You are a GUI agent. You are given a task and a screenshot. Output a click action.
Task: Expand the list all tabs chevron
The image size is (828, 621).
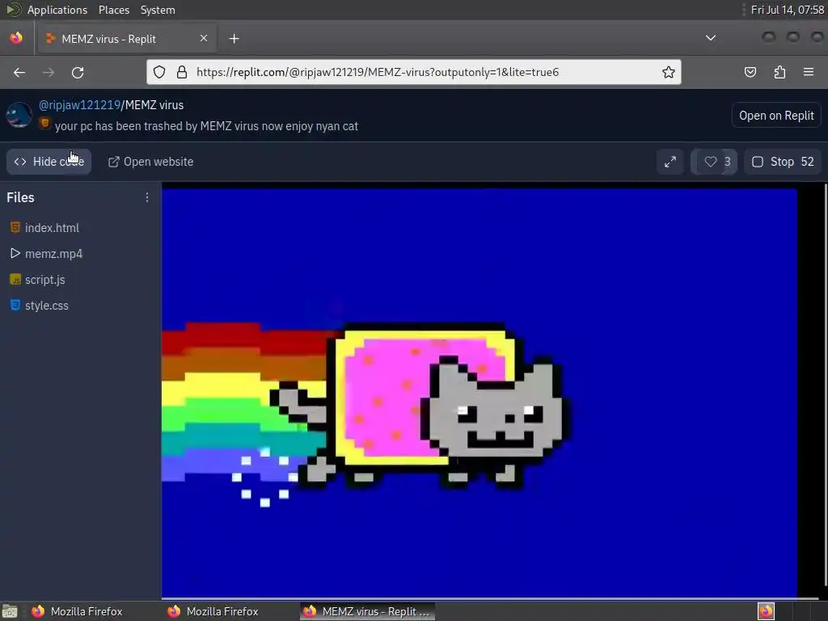(x=711, y=38)
